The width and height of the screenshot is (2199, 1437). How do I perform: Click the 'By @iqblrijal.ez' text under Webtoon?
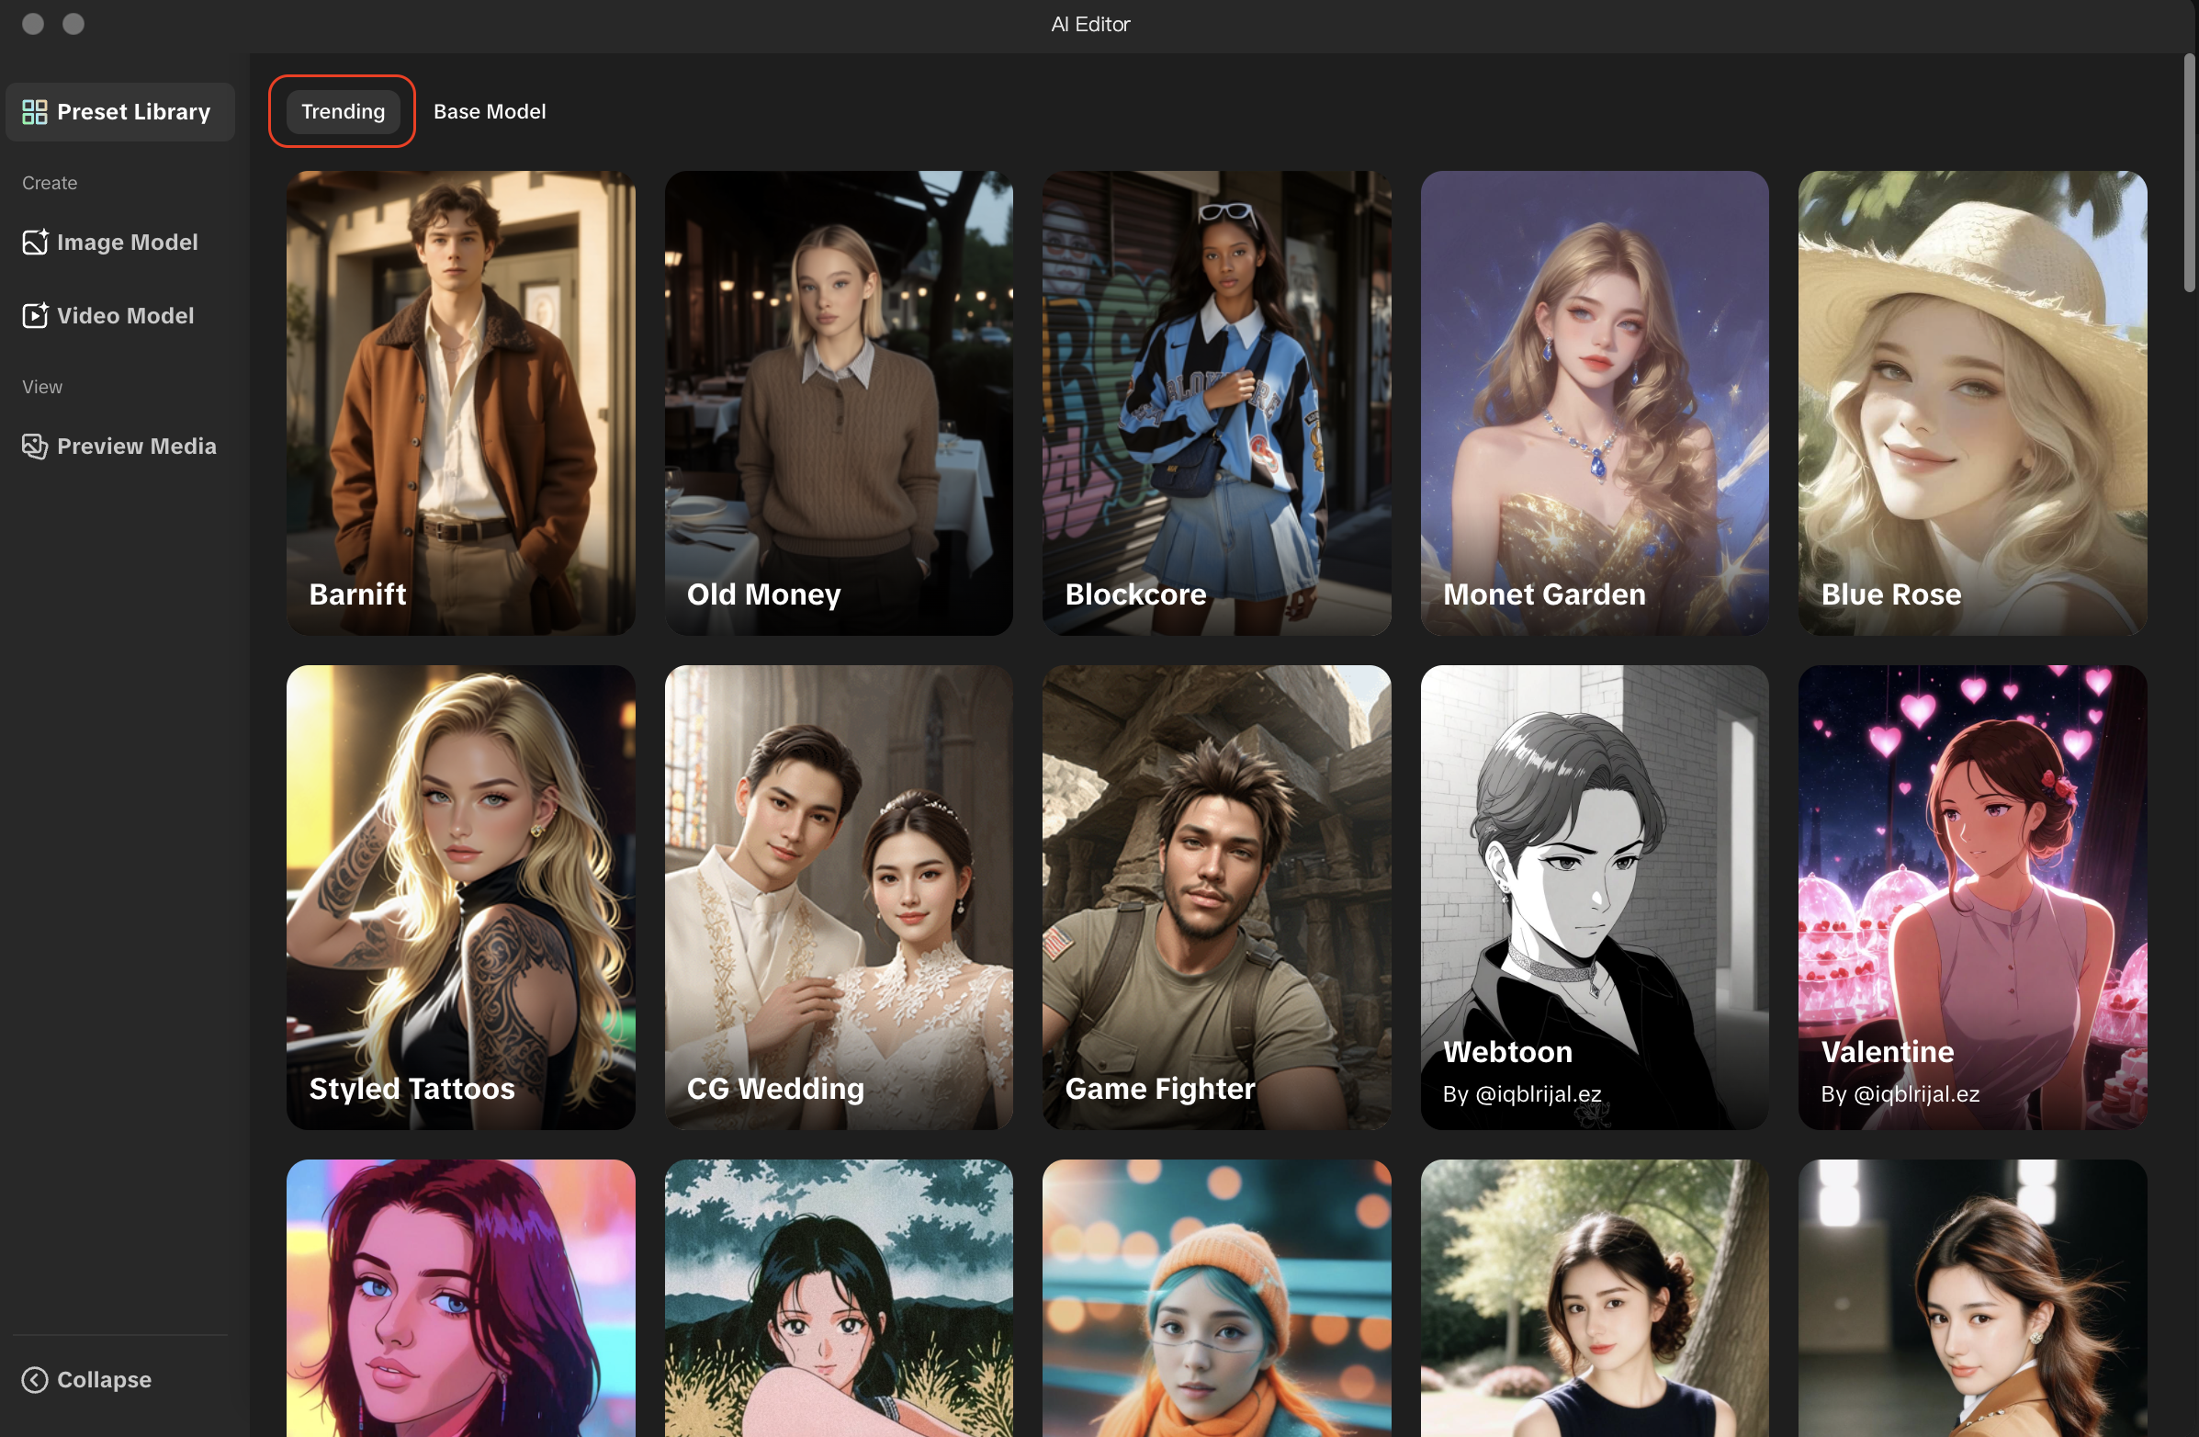click(1522, 1094)
